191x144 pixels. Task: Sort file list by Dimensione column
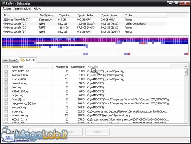78,67
